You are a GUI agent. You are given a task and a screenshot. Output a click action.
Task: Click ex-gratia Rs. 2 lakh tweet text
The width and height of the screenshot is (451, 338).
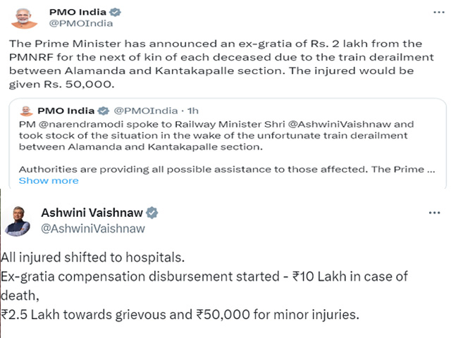tap(221, 64)
